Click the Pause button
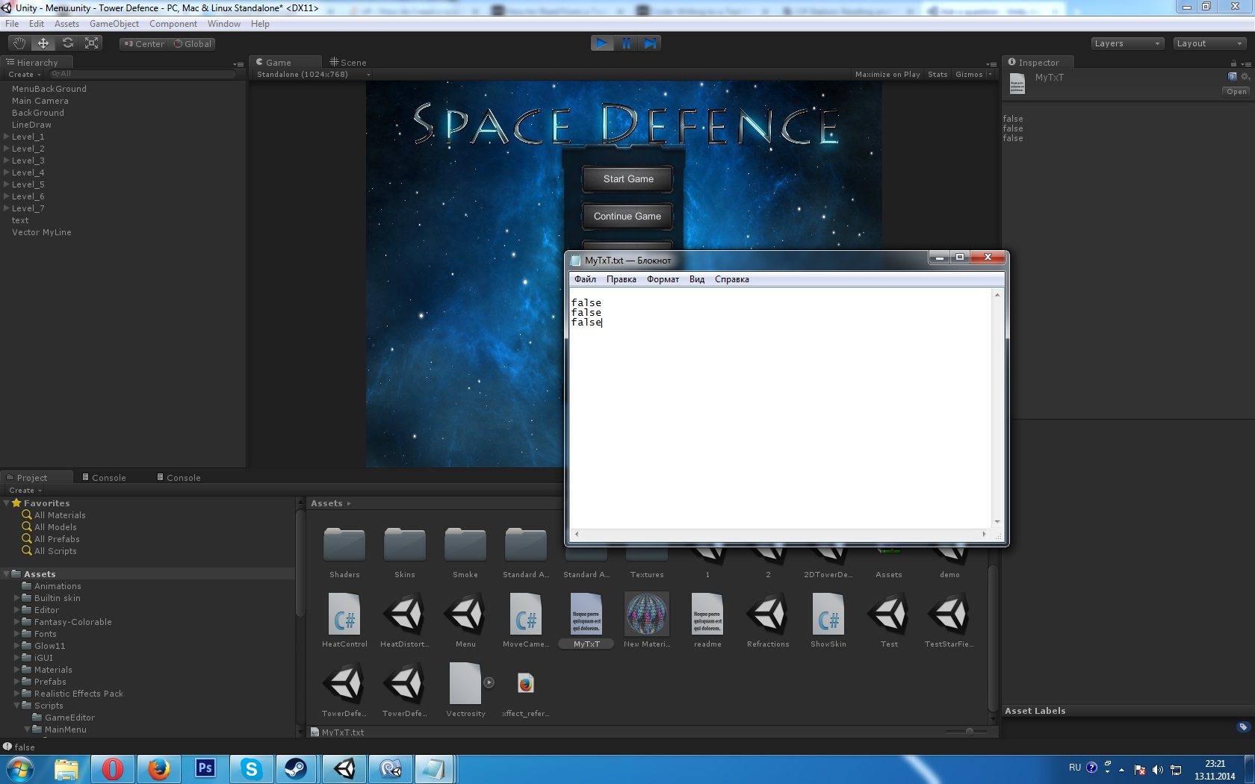The height and width of the screenshot is (784, 1255). point(626,43)
